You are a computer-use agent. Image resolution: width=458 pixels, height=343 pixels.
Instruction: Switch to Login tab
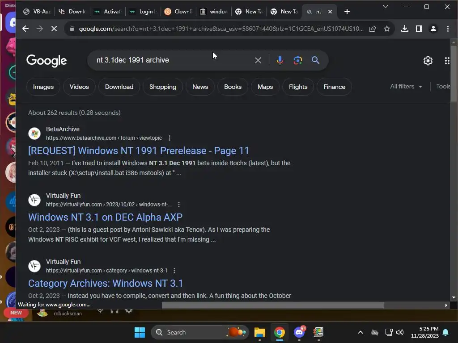coord(143,12)
